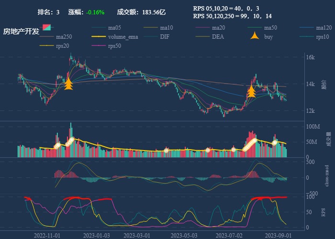Disable the ma250 line via legend
The image size is (335, 239).
pyautogui.click(x=64, y=37)
